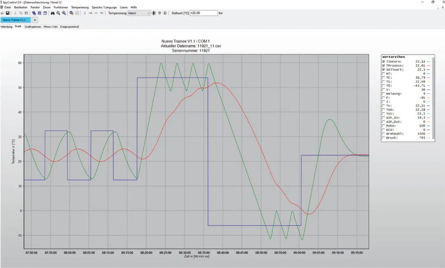Image resolution: width=445 pixels, height=268 pixels.
Task: Click the last greyed icon before Temperierung label
Action: point(102,13)
